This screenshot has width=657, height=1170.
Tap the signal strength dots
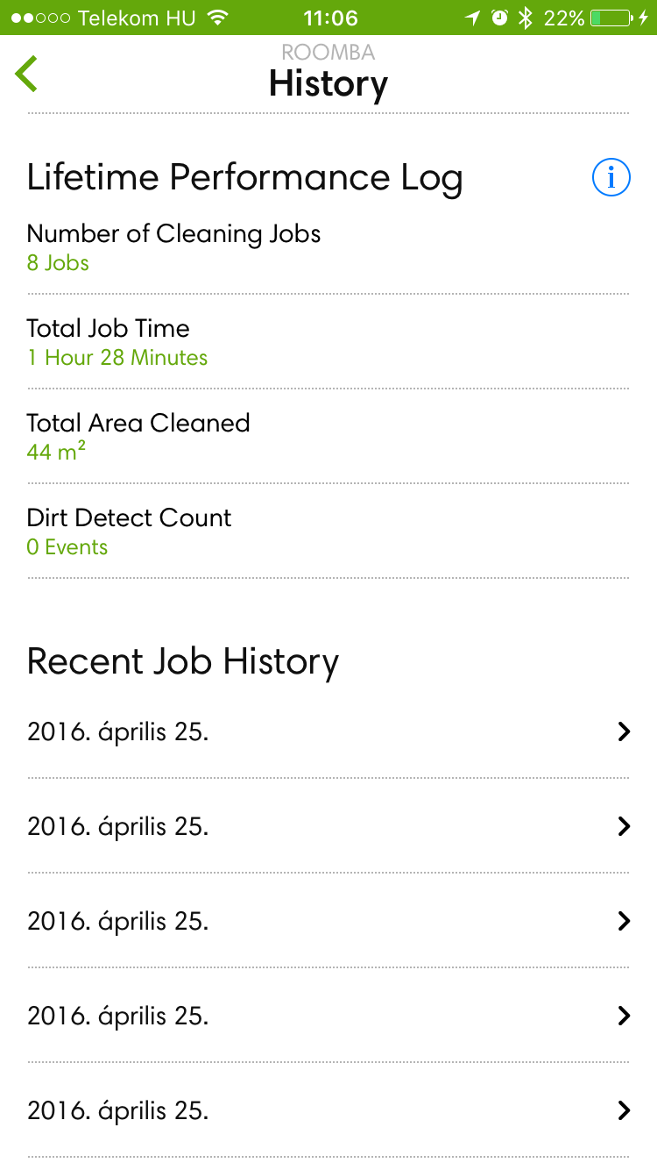[x=40, y=18]
